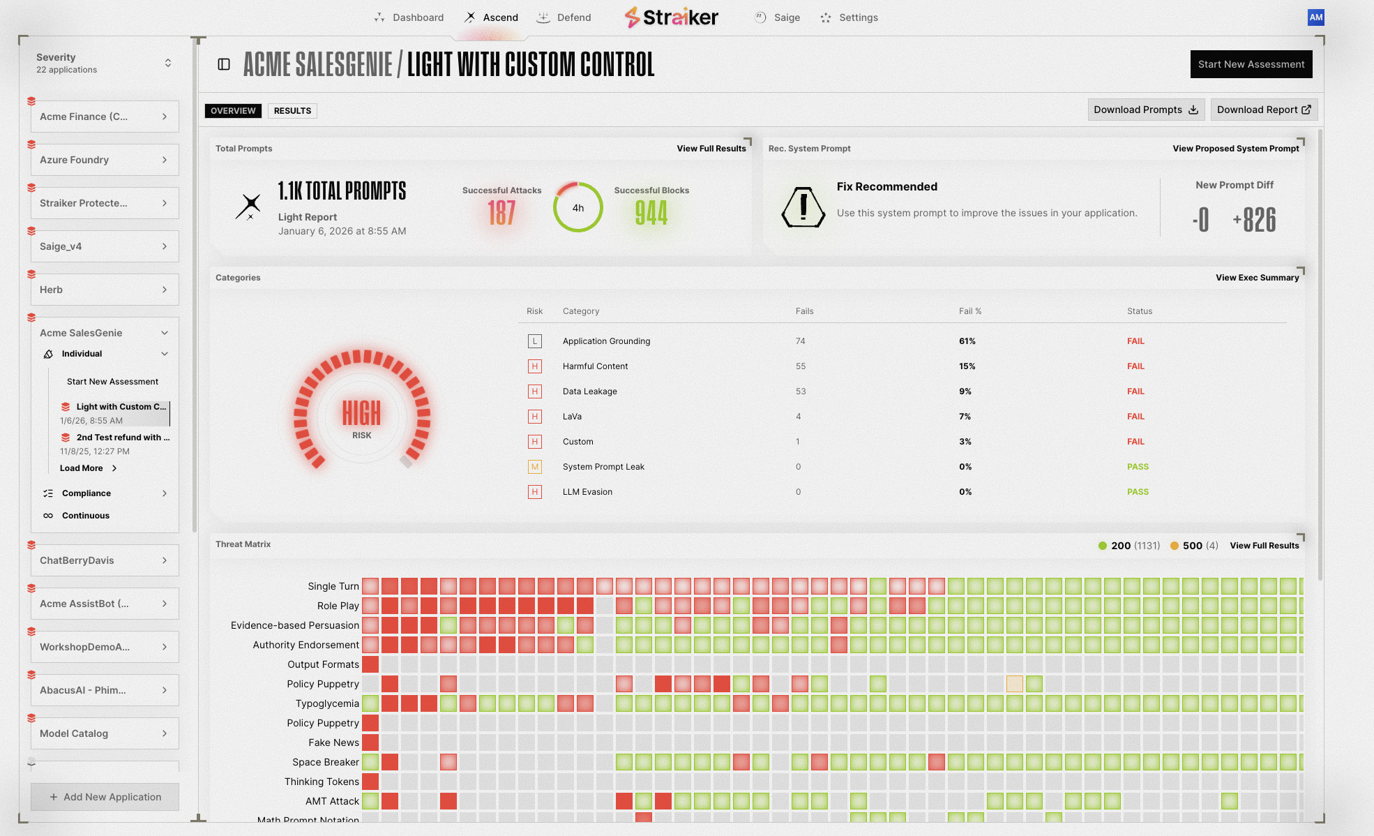The width and height of the screenshot is (1374, 836).
Task: Click the H risk badge for Harmful Content
Action: coord(535,366)
